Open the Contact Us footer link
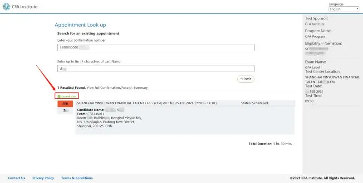The height and width of the screenshot is (183, 363). (x=17, y=178)
